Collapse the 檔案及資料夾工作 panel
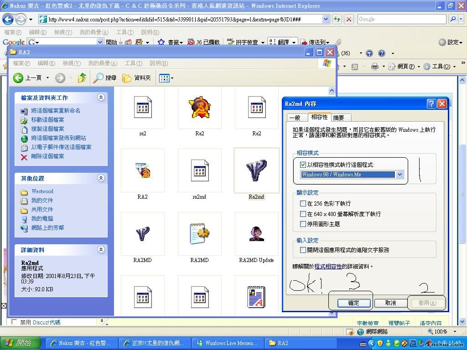Screen dimensions: 467x350 (x=101, y=98)
